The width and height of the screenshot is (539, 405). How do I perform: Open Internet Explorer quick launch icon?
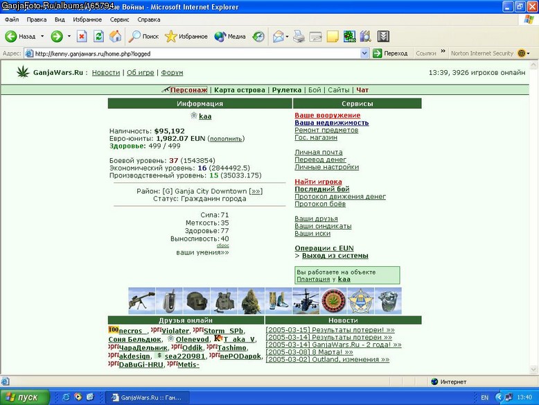pyautogui.click(x=66, y=397)
